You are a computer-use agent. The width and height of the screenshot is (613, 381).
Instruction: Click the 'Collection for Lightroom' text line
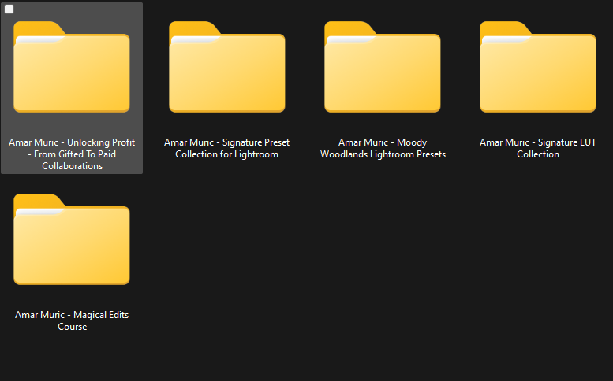[226, 154]
